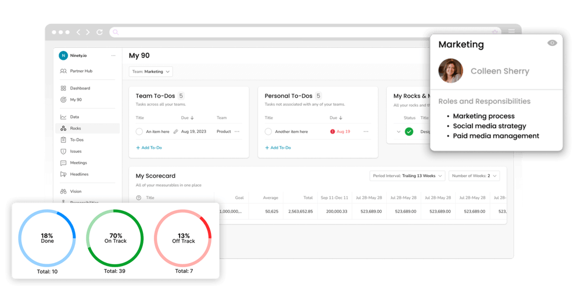This screenshot has height=291, width=581.
Task: Open Number of Weeks dropdown
Action: click(474, 176)
